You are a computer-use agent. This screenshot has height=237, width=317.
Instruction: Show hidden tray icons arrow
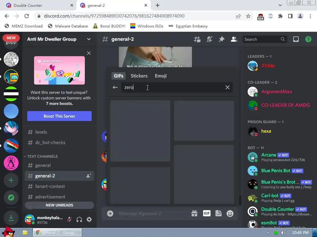(x=268, y=233)
